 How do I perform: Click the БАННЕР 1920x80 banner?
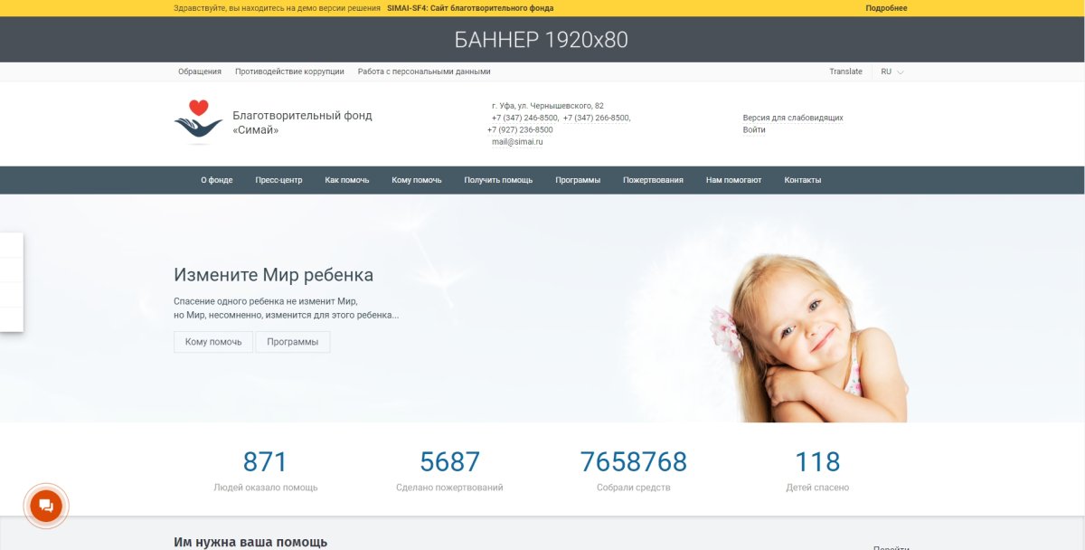[541, 40]
